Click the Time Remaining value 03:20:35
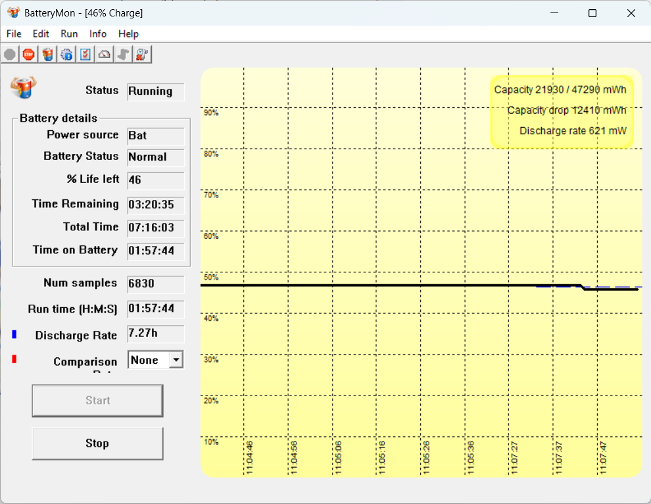 (x=151, y=205)
